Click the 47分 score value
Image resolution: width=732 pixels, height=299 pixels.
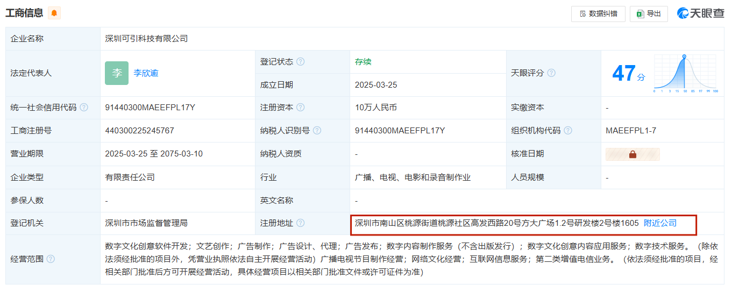(x=629, y=73)
